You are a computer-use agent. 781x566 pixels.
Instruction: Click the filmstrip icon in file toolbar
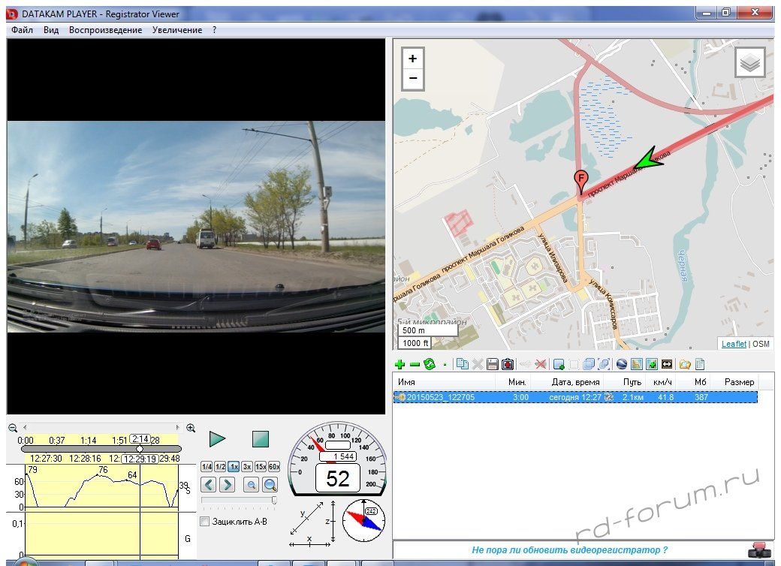pos(666,365)
